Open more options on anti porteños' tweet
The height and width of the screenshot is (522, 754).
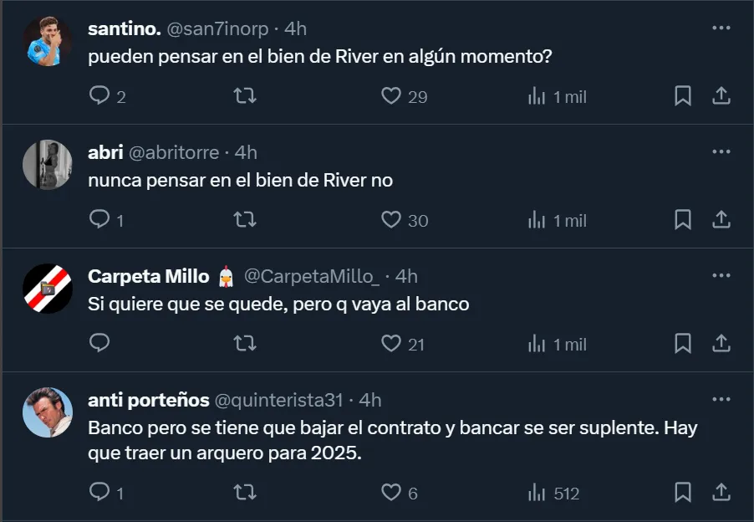[x=721, y=399]
